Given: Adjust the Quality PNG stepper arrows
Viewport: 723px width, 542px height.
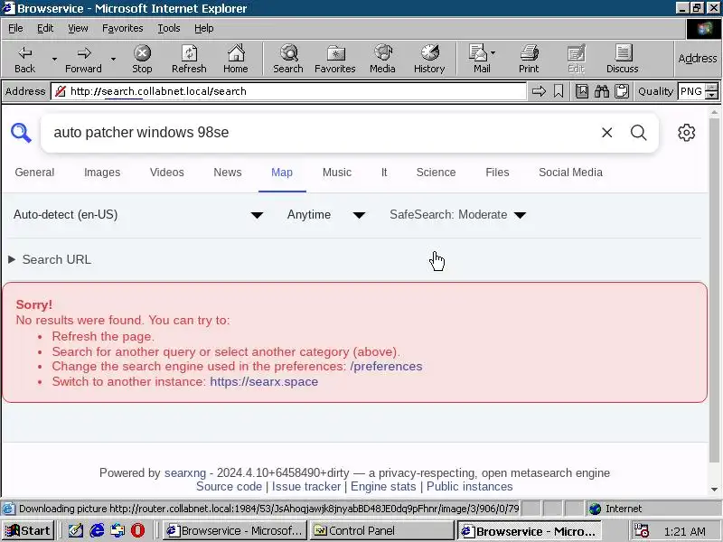Looking at the screenshot, I should pos(712,91).
